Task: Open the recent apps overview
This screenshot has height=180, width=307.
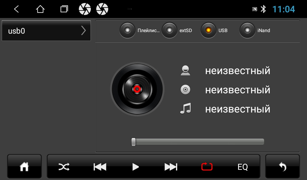Action: (x=64, y=9)
